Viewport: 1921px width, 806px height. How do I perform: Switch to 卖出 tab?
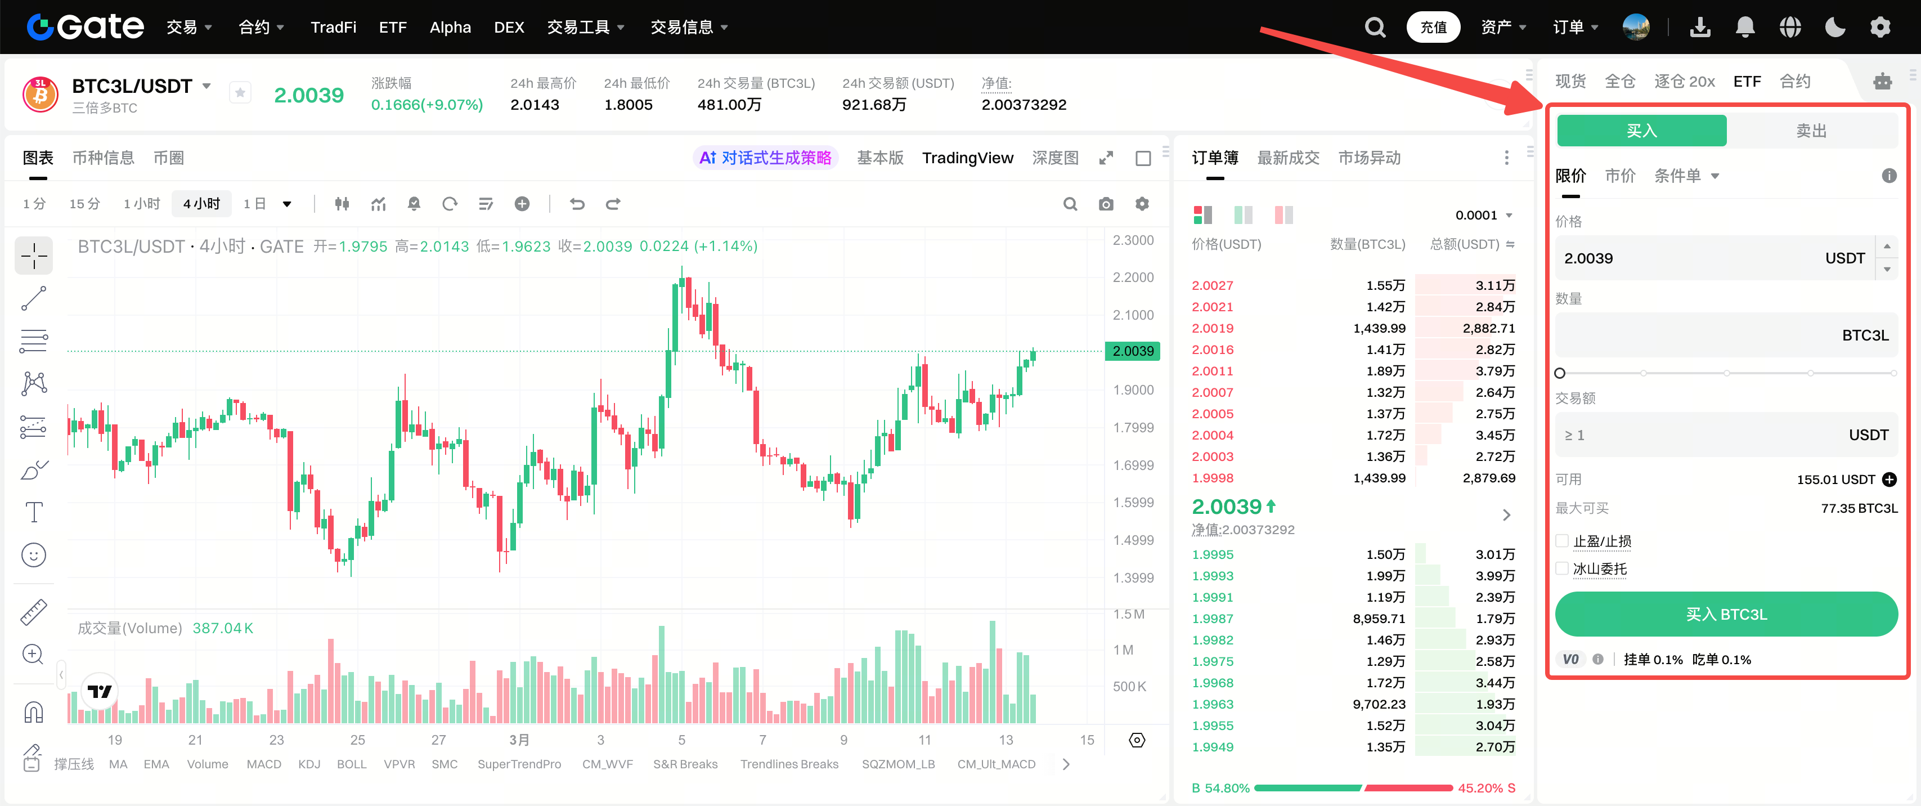pyautogui.click(x=1811, y=131)
